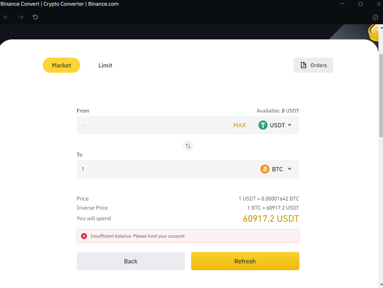Click the 'Available: 0 USDT' text
The image size is (383, 288).
(x=278, y=111)
